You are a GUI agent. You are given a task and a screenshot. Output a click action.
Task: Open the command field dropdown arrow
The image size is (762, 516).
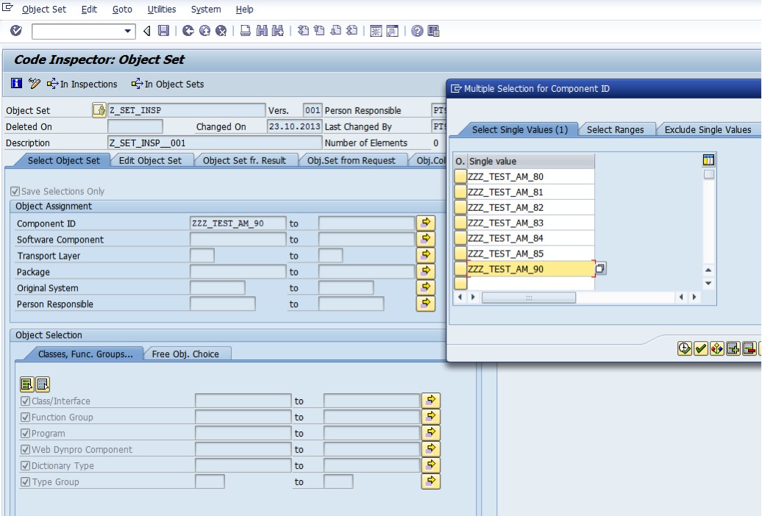[127, 31]
